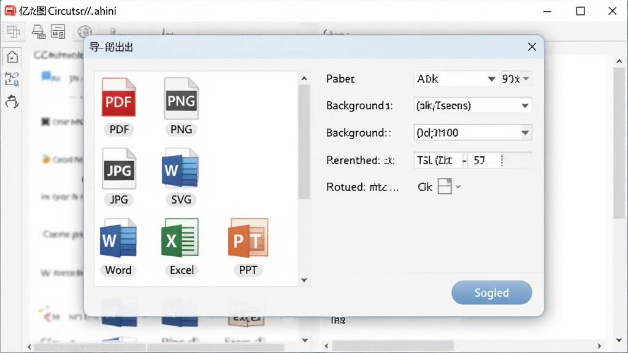Image resolution: width=628 pixels, height=353 pixels.
Task: Click the first Rerenthed field showing TSL
Action: pos(438,161)
